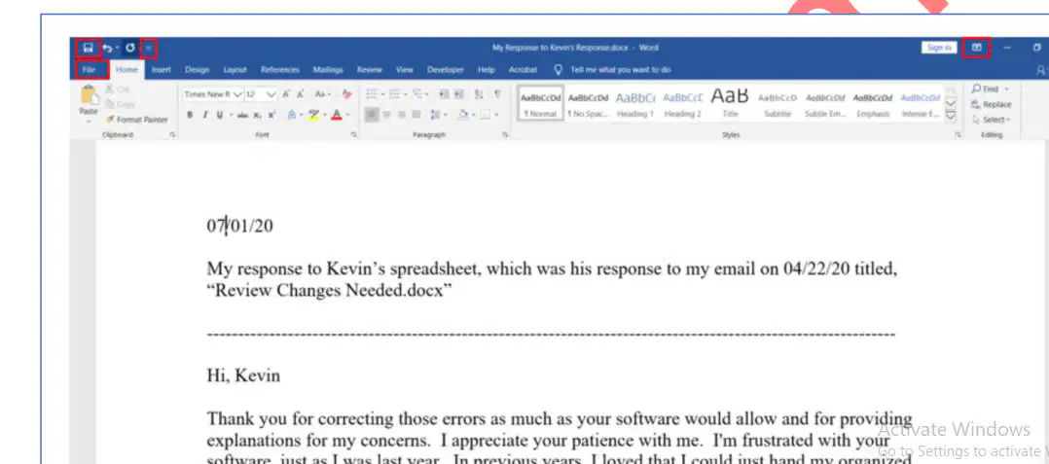The height and width of the screenshot is (464, 1049).
Task: Click the Decrease Font Size icon
Action: pos(301,95)
